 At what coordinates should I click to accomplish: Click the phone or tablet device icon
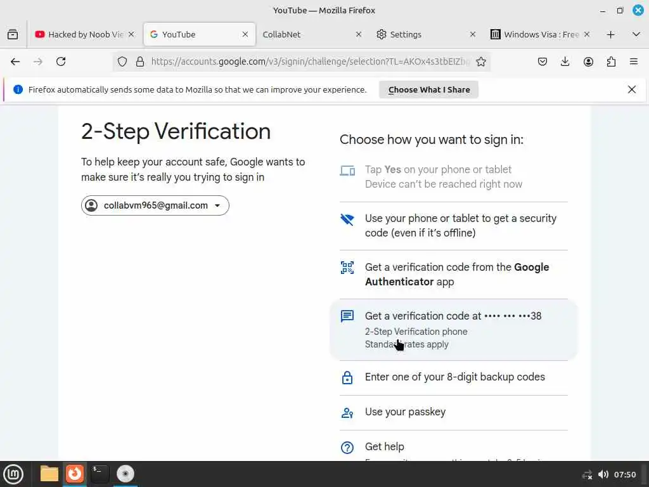coord(347,171)
